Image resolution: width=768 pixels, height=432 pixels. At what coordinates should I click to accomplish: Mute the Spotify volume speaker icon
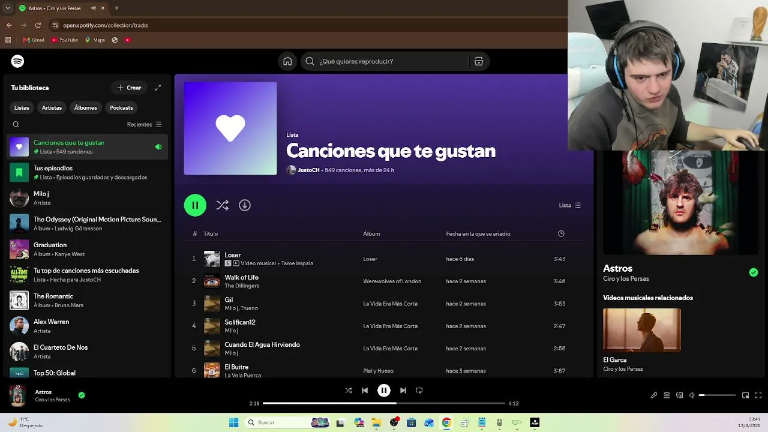[692, 395]
